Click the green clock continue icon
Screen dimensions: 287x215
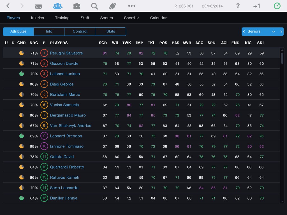277,6
